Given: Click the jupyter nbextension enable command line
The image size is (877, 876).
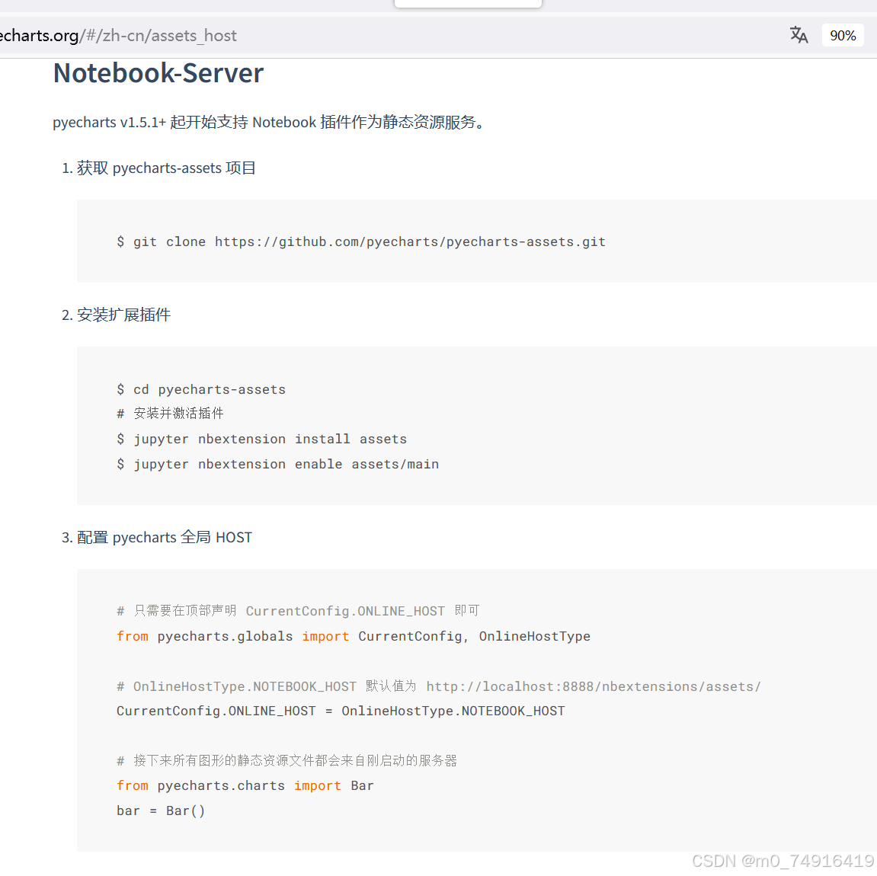Looking at the screenshot, I should (278, 464).
